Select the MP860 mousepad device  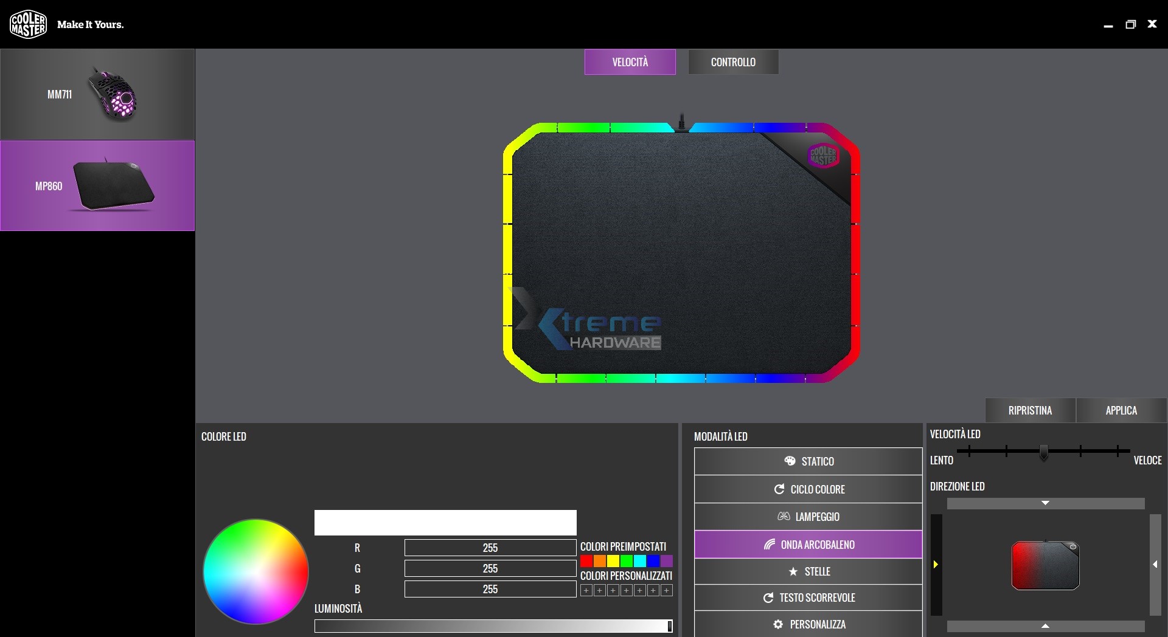[97, 185]
